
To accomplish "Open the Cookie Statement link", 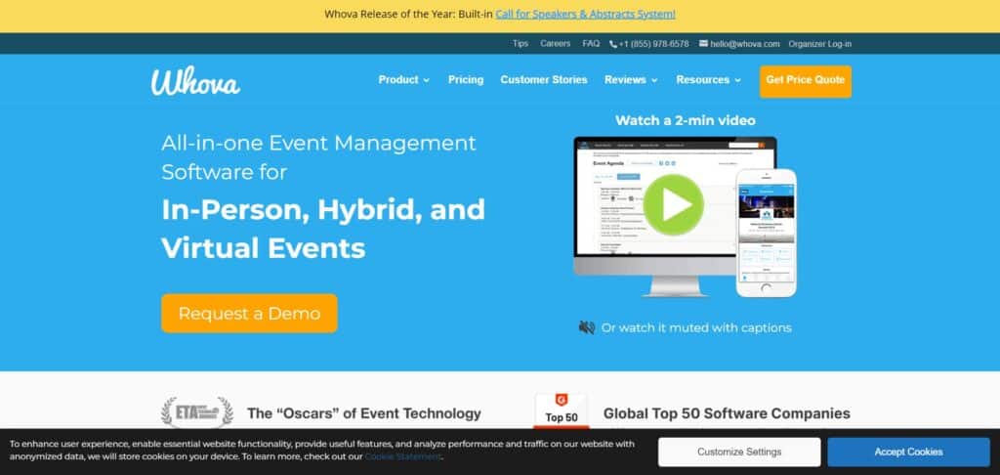I will point(403,456).
